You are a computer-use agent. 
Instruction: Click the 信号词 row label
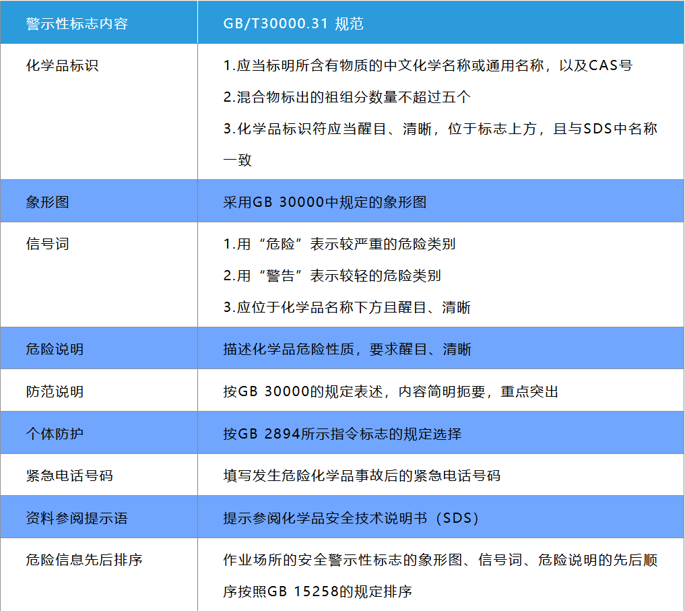tap(47, 244)
